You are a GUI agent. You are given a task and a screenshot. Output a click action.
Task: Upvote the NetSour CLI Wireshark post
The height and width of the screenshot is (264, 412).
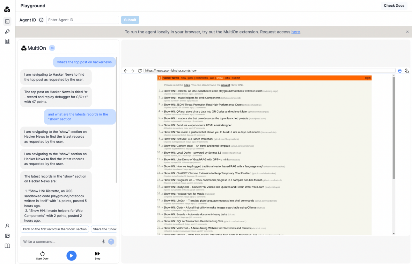tap(162, 139)
